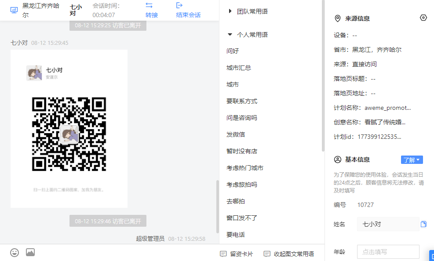Image resolution: width=434 pixels, height=261 pixels.
Task: Click the 基本信息 section heading
Action: tap(357, 159)
